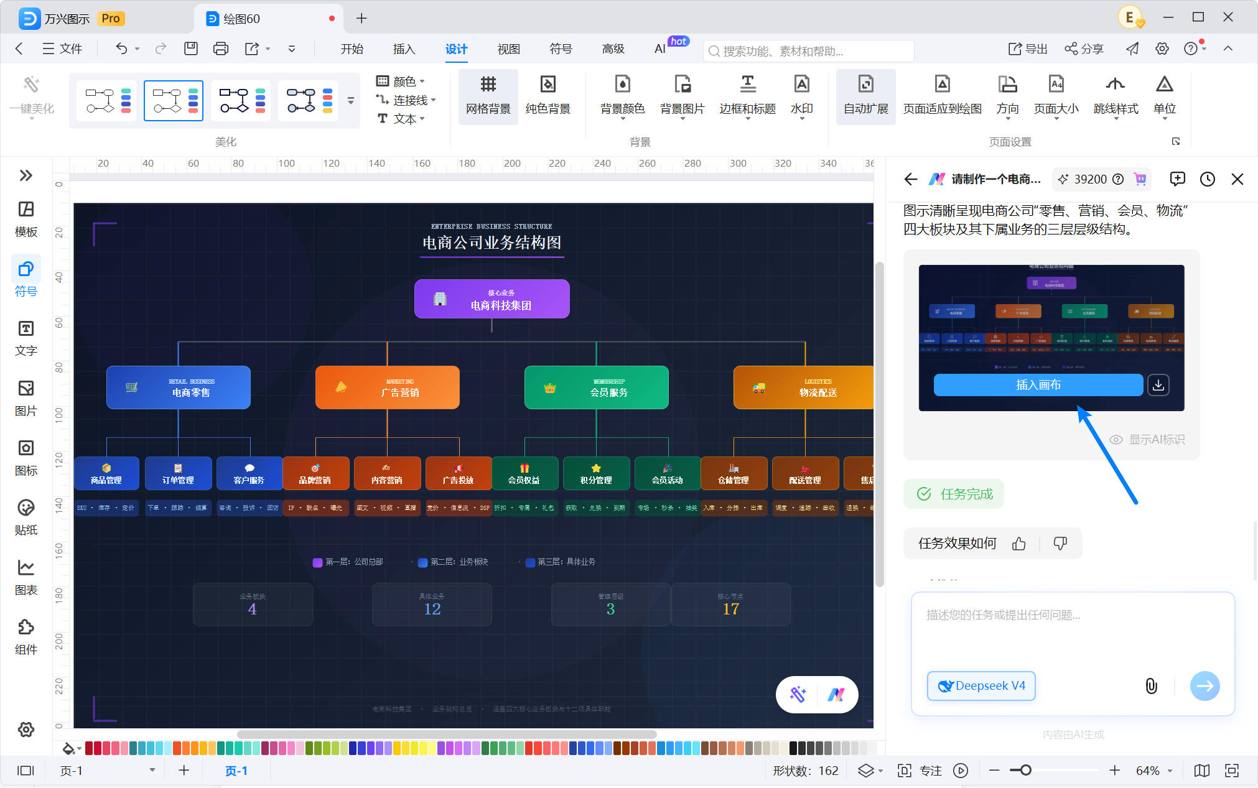Toggle 自动扩展 auto expand
The image size is (1258, 788).
[865, 96]
